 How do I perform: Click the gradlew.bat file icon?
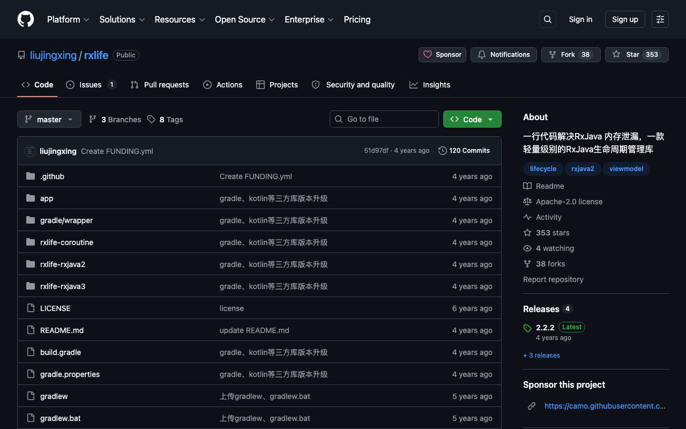coord(31,418)
